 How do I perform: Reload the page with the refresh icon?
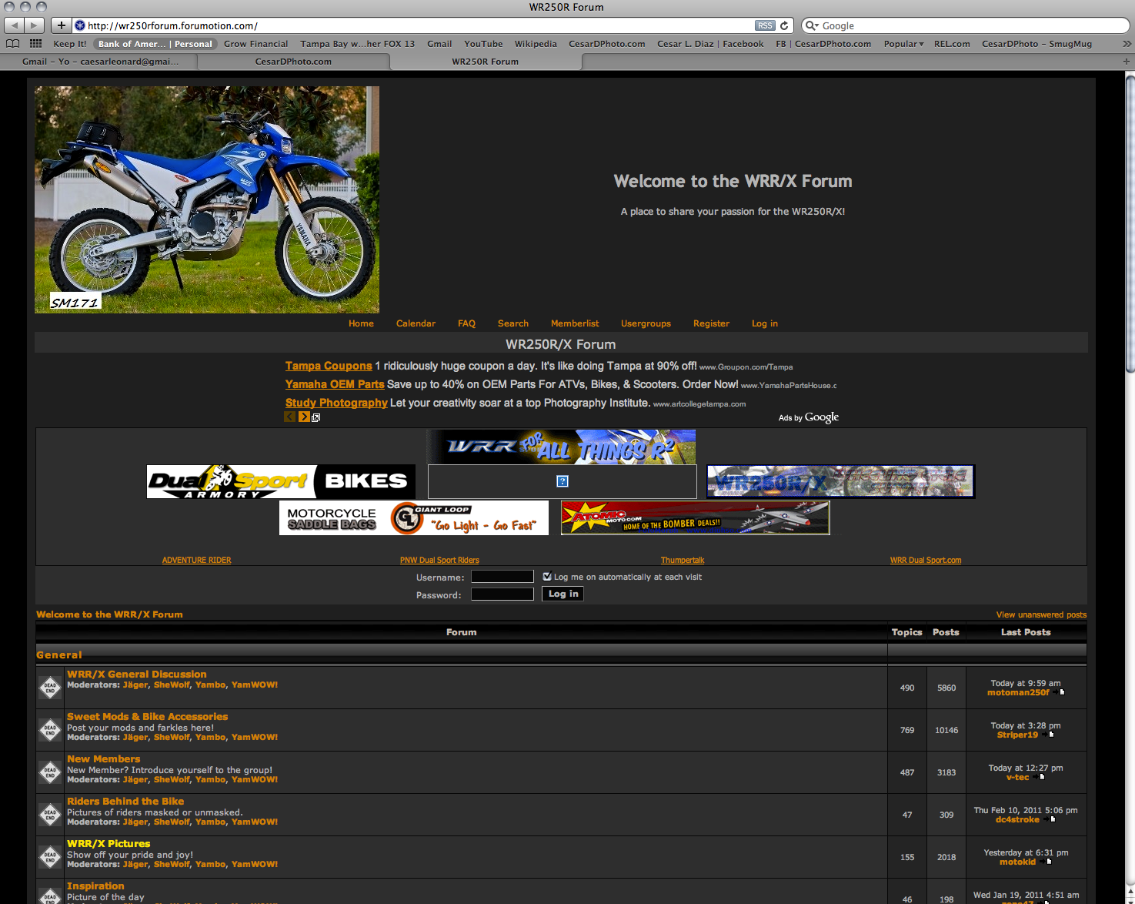tap(784, 25)
